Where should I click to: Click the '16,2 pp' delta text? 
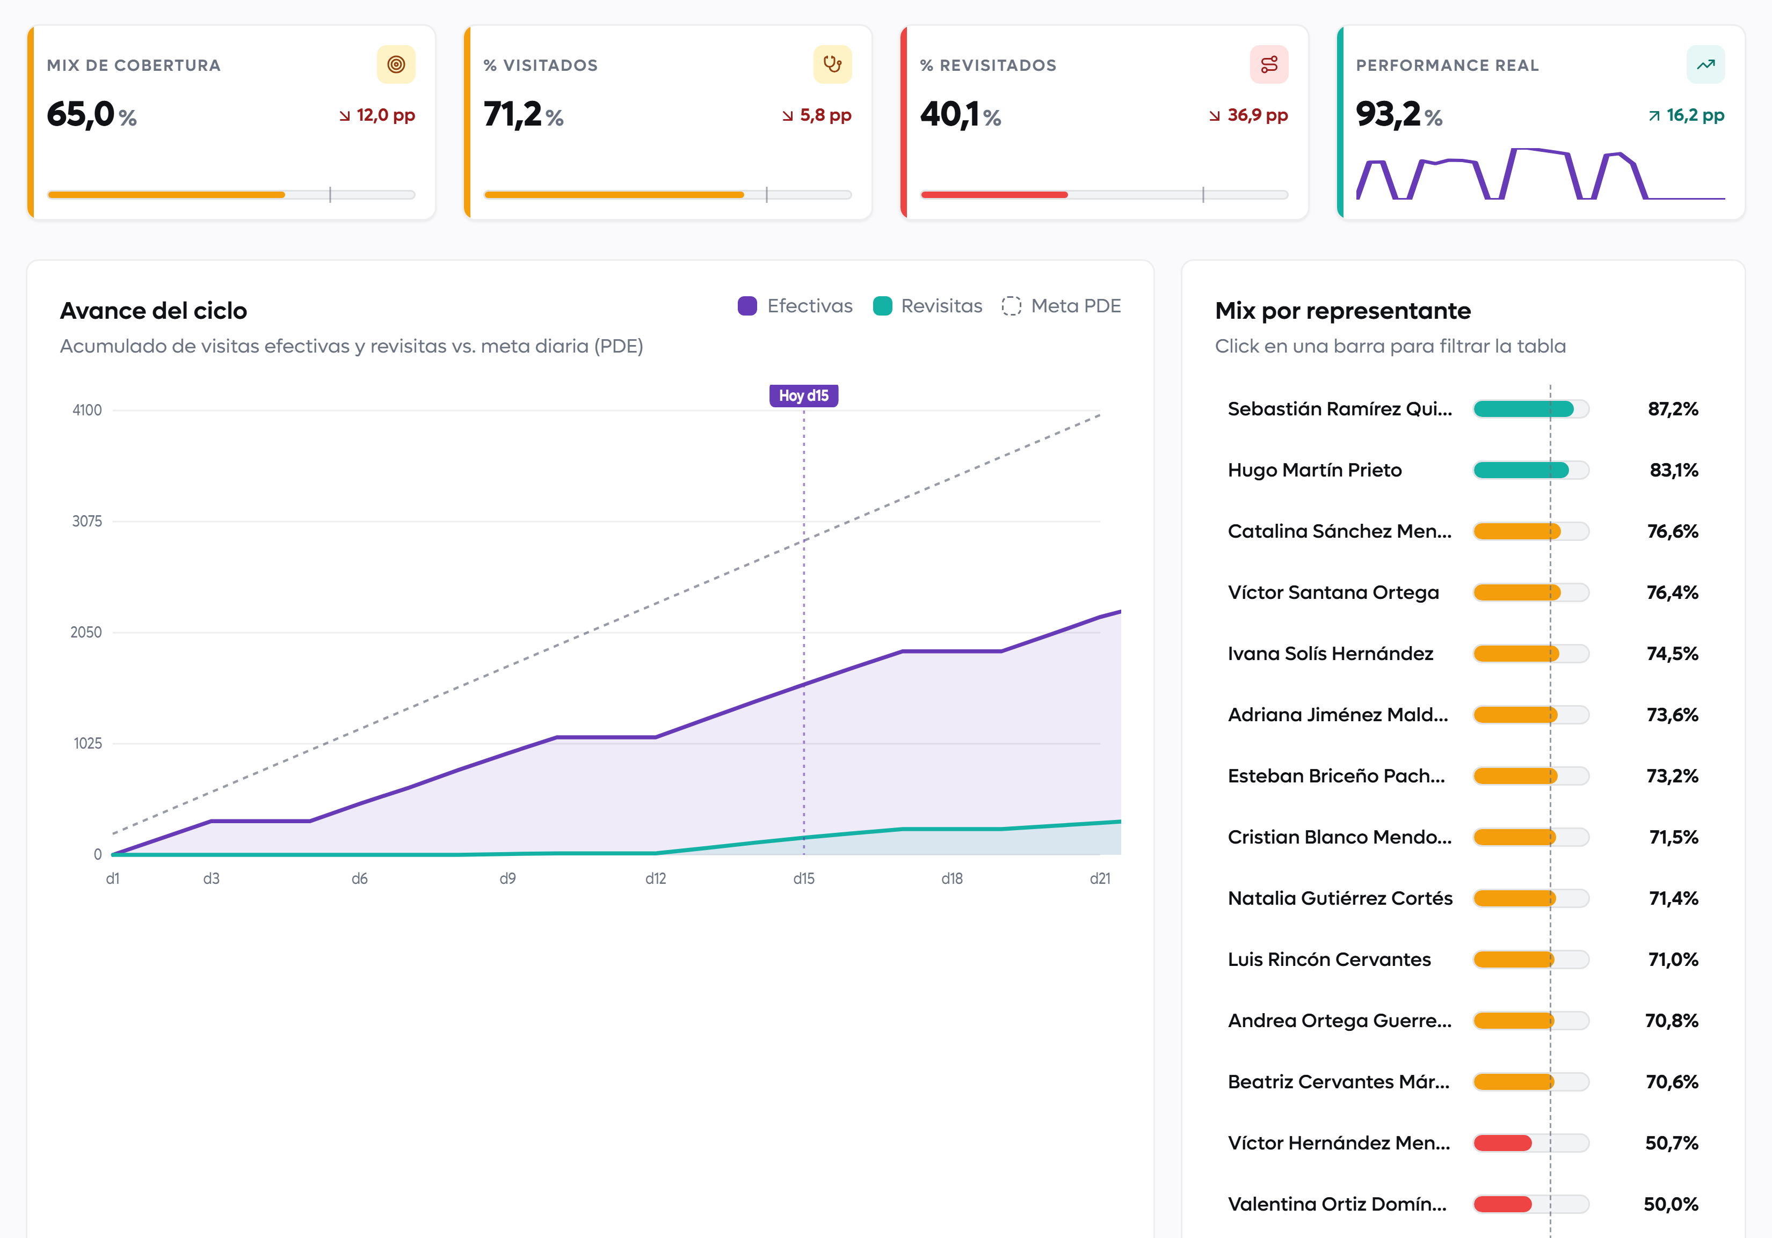(1696, 116)
